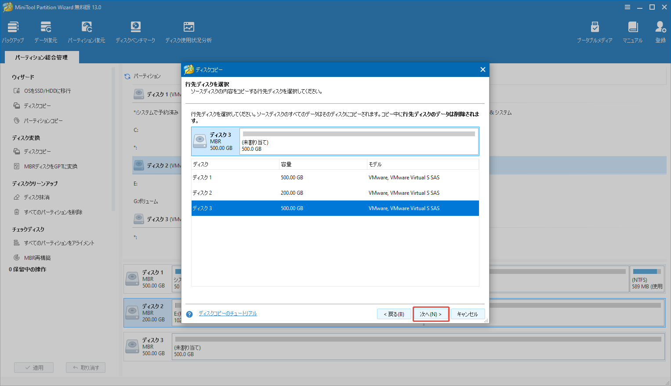Viewport: 671px width, 386px height.
Task: Open the ディスクコピーのチュートリアル link
Action: (x=228, y=313)
